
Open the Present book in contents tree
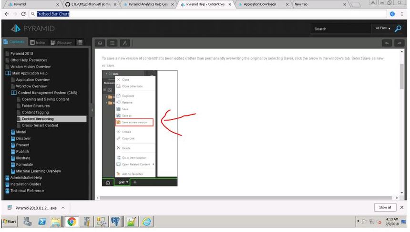pyautogui.click(x=20, y=145)
